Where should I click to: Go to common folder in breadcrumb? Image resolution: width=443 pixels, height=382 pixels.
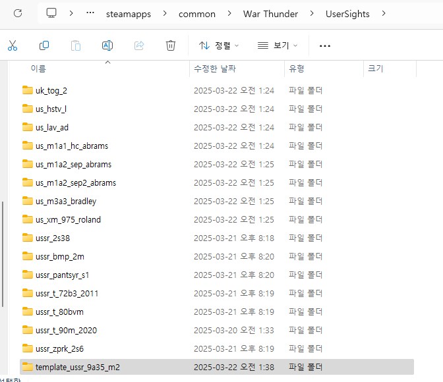pos(197,14)
